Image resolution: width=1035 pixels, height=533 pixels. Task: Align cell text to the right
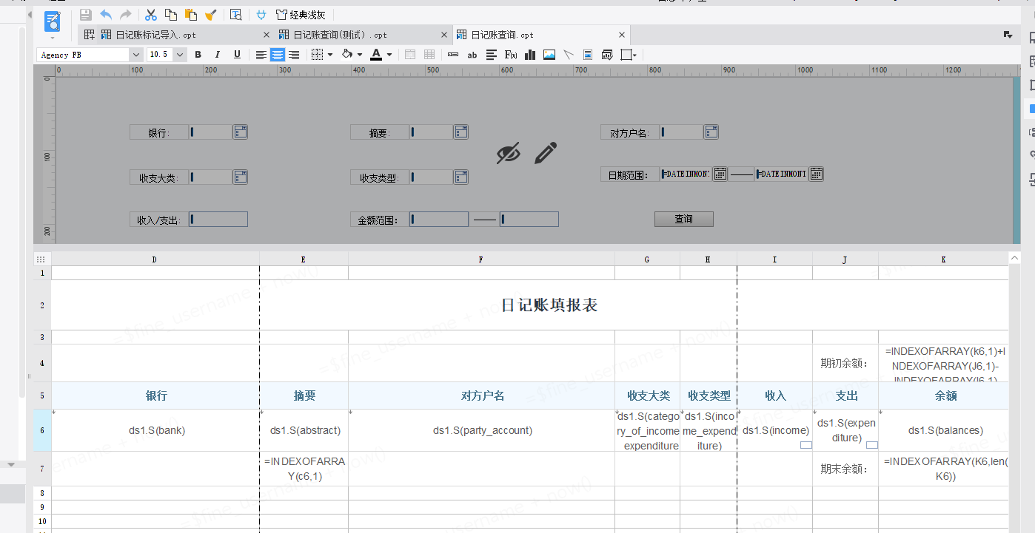click(x=294, y=55)
